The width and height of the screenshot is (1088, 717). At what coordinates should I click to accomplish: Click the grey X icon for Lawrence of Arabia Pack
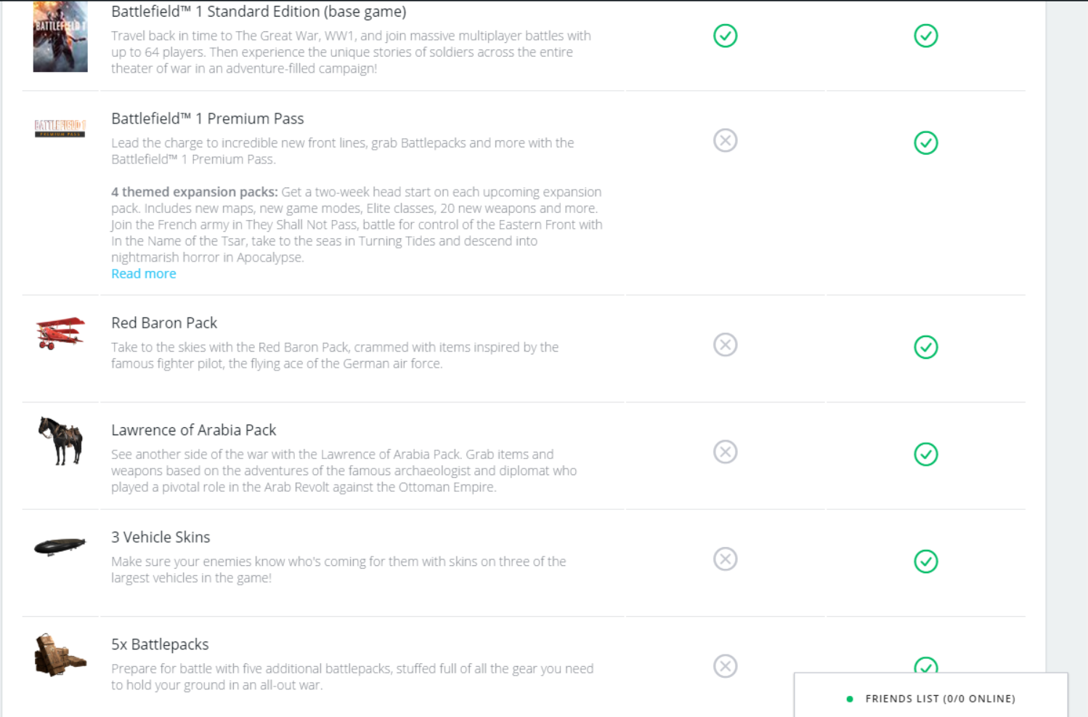click(725, 452)
